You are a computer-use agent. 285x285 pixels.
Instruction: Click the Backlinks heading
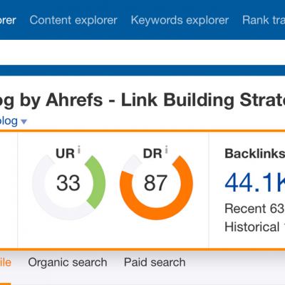click(254, 154)
